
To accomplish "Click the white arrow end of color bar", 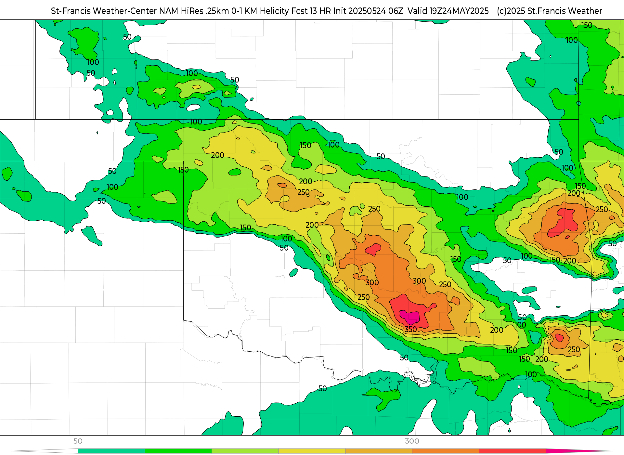I will tap(45, 451).
